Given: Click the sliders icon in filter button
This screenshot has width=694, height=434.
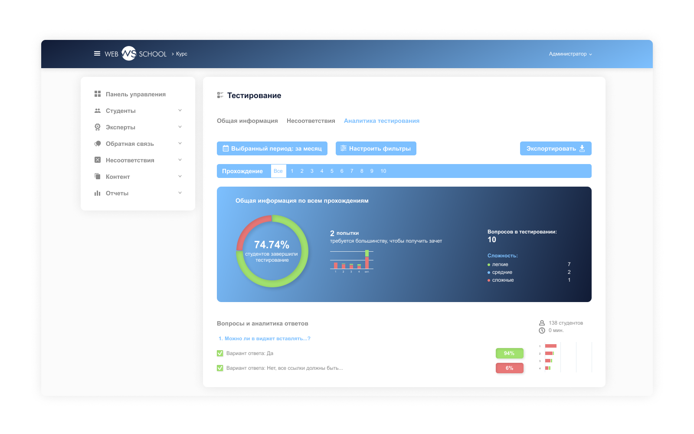Looking at the screenshot, I should tap(344, 148).
